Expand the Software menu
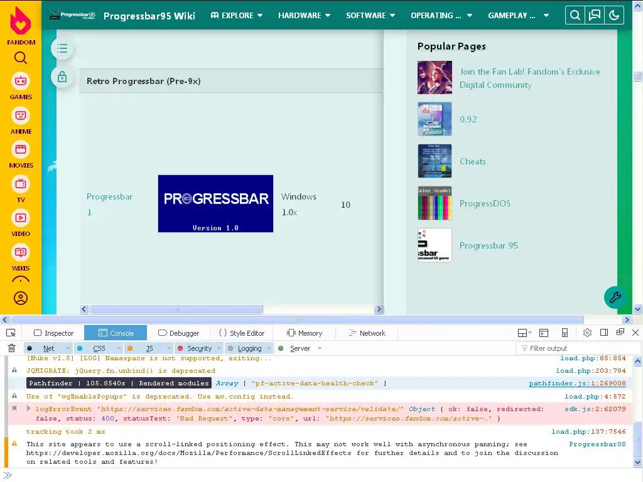The height and width of the screenshot is (482, 643). pos(370,15)
